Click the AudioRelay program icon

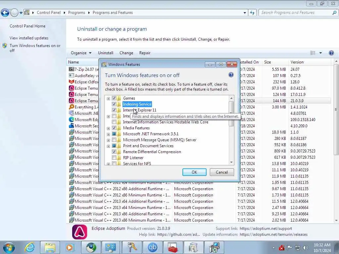pyautogui.click(x=72, y=76)
